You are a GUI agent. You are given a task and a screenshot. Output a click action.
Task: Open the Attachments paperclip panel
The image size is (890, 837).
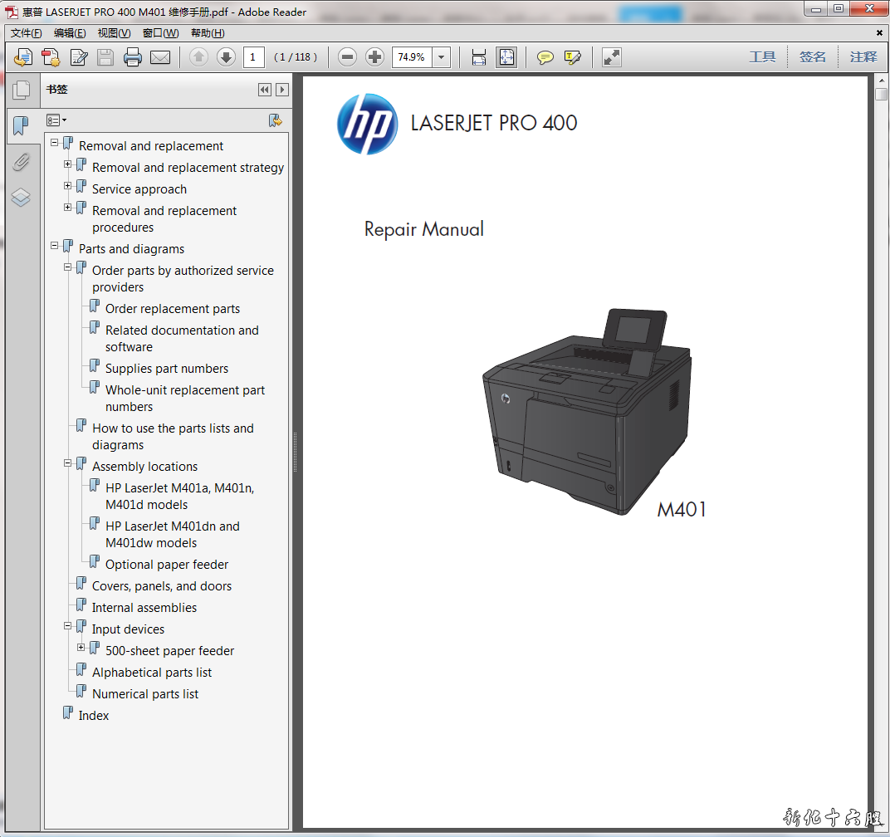click(21, 162)
